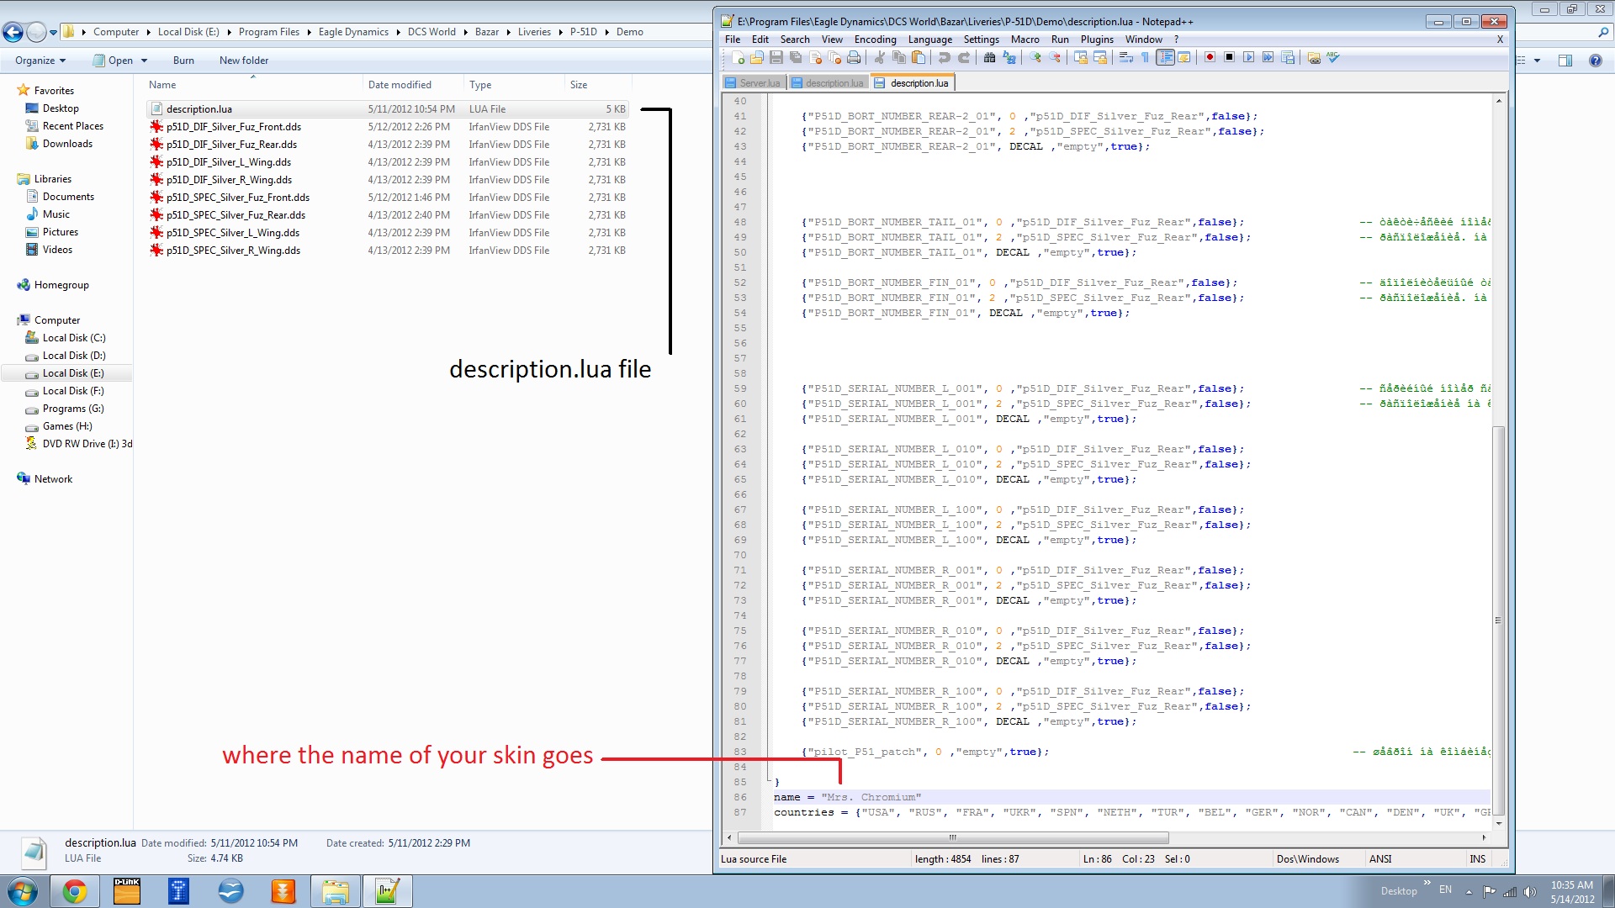Stop macro recording with the black square icon
Viewport: 1615px width, 908px height.
[x=1229, y=58]
